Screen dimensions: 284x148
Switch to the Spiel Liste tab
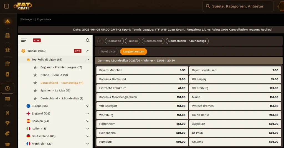[108, 51]
